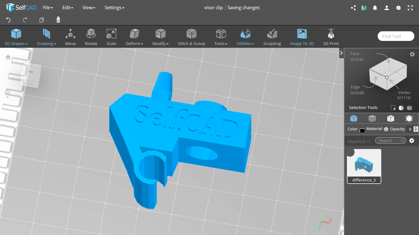Copy the selected object
Screen dimensions: 419x235
click(x=42, y=20)
